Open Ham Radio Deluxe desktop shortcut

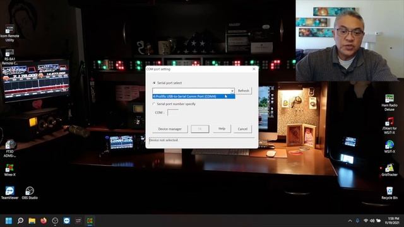[389, 102]
